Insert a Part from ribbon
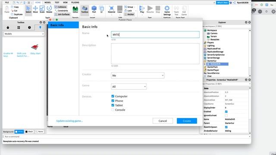 94,9
